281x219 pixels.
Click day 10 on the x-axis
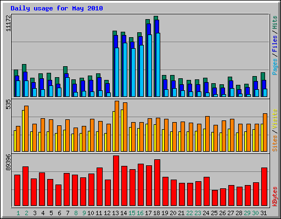coord(91,213)
